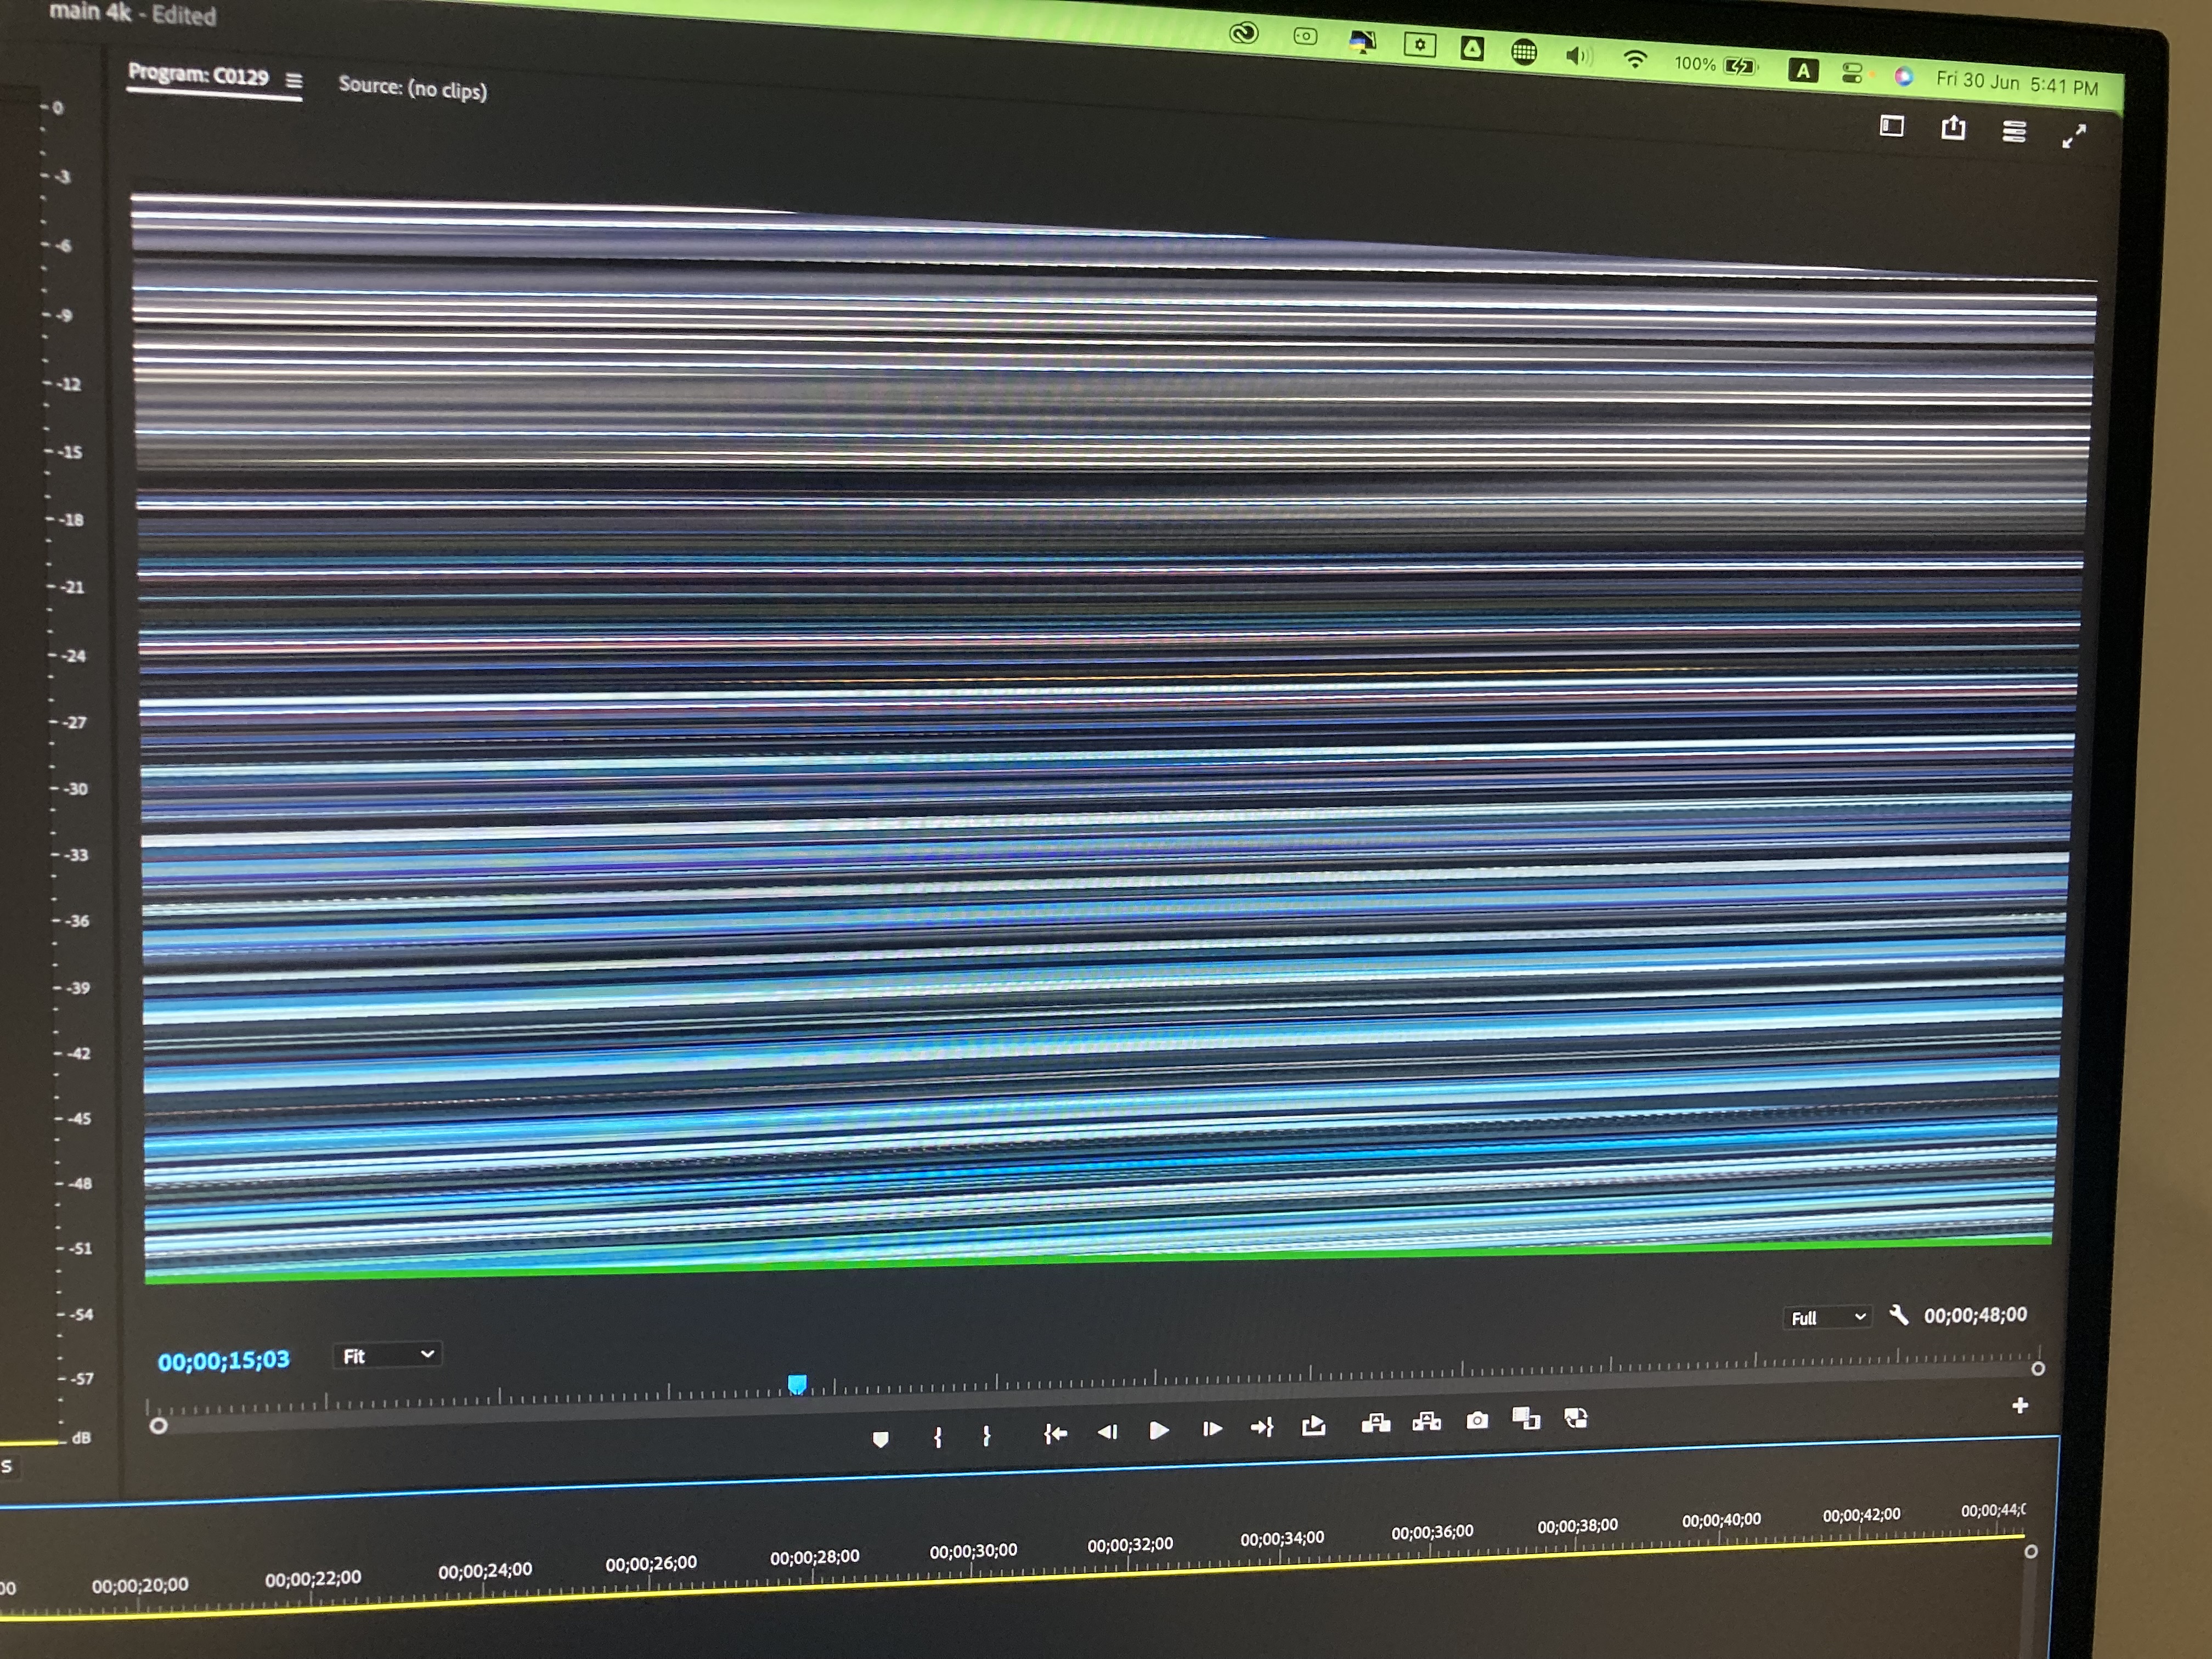Click the 100% battery status indicator
Screen dimensions: 2212x1659
point(1715,65)
